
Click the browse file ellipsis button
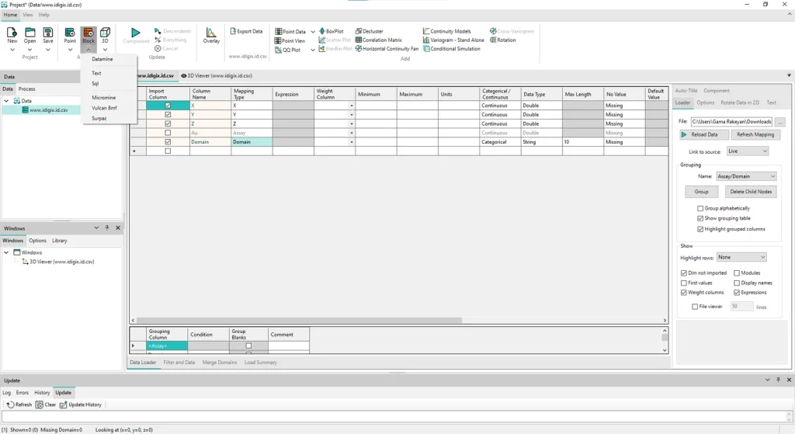click(780, 122)
